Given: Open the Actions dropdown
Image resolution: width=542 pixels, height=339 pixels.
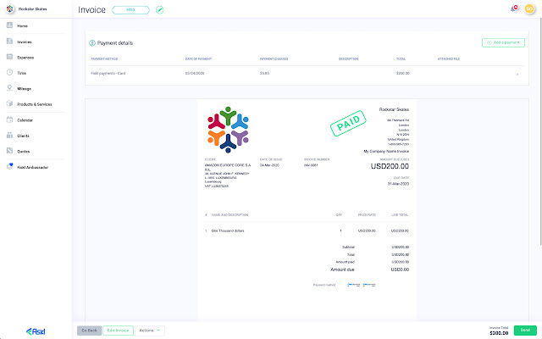Looking at the screenshot, I should click(150, 331).
